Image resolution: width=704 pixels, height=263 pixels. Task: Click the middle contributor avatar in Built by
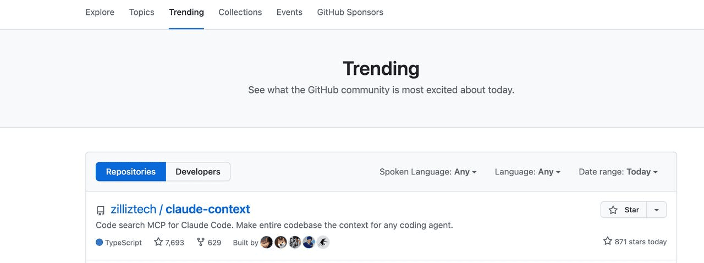[295, 242]
